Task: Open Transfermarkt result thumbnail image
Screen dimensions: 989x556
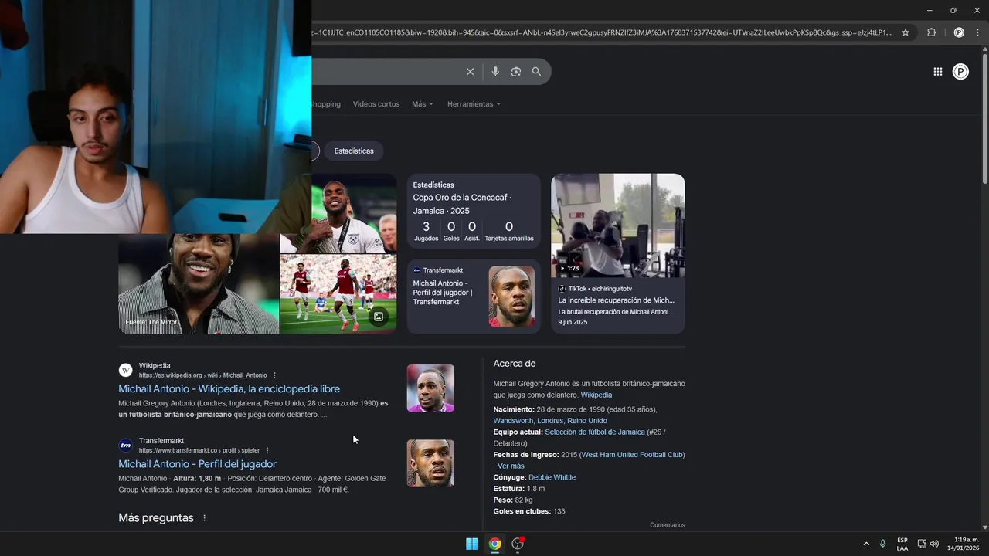Action: (x=430, y=463)
